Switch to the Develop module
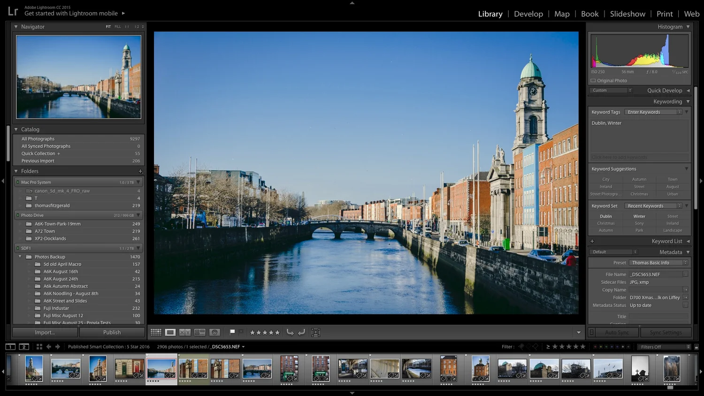 (528, 14)
